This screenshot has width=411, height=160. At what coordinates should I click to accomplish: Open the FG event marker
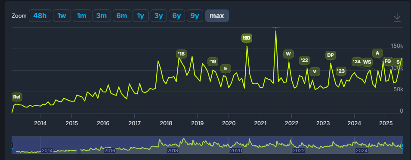pyautogui.click(x=388, y=61)
